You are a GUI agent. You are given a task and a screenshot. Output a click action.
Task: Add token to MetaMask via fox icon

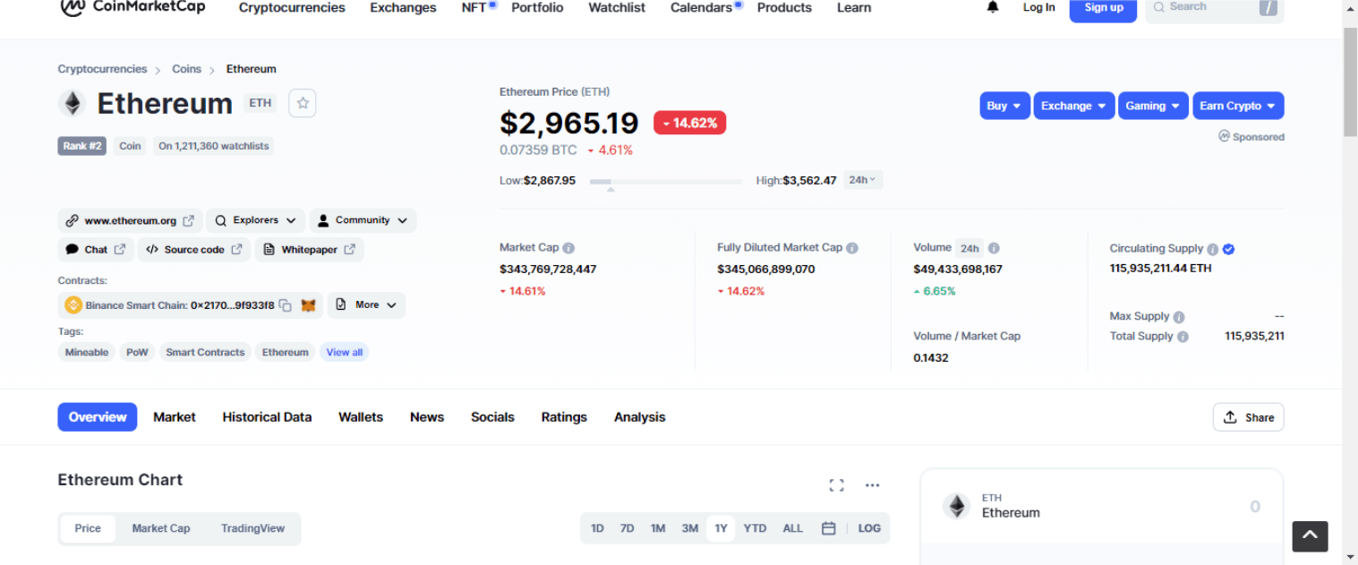308,305
